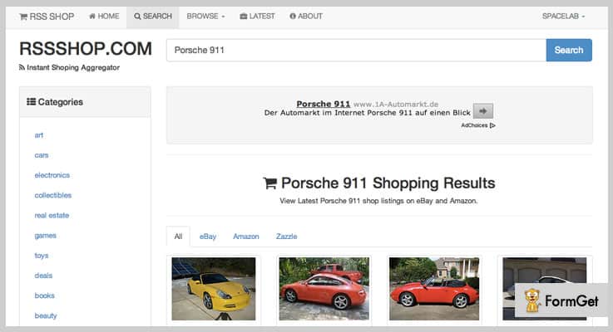Switch to the All results tab
The image size is (613, 332).
(x=178, y=237)
